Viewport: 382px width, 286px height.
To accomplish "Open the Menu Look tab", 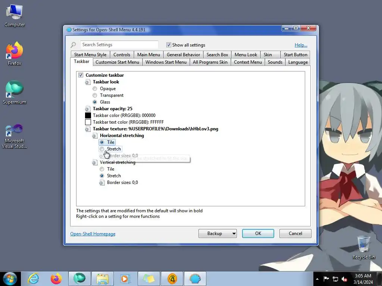I will tap(246, 55).
